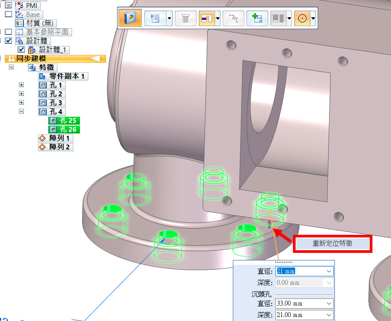The image size is (391, 321).
Task: Click the 零件副本 1 icon
Action: [43, 76]
